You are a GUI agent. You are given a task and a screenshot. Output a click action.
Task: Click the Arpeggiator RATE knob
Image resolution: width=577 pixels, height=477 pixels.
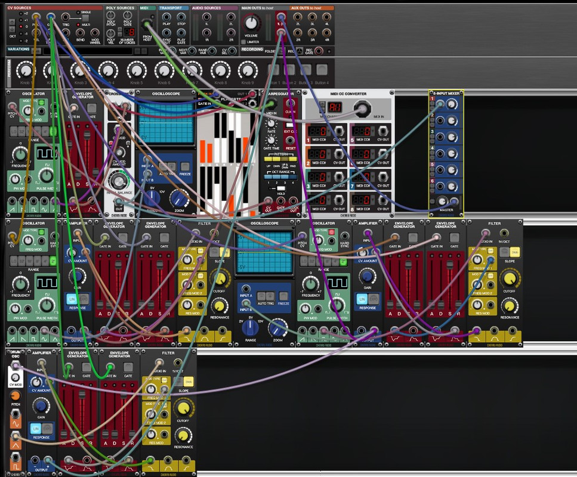click(x=271, y=123)
